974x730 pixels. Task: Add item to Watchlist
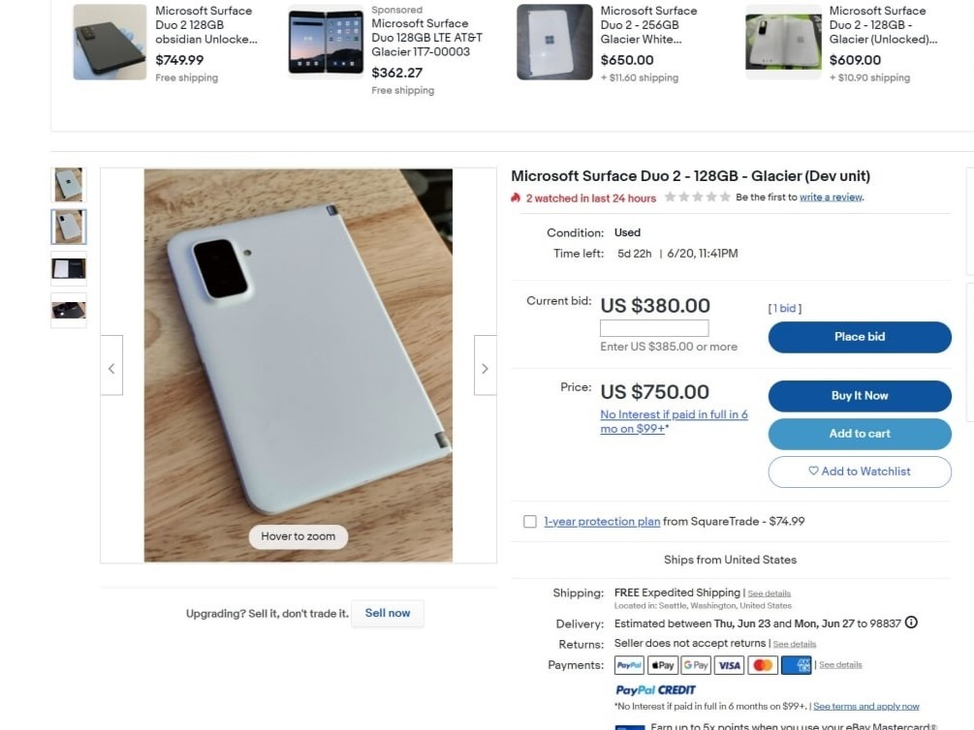[860, 471]
